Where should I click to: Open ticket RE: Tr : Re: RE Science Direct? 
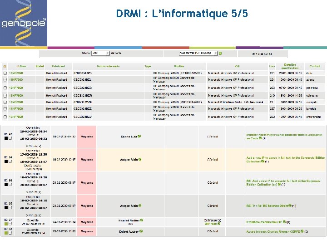point(267,206)
